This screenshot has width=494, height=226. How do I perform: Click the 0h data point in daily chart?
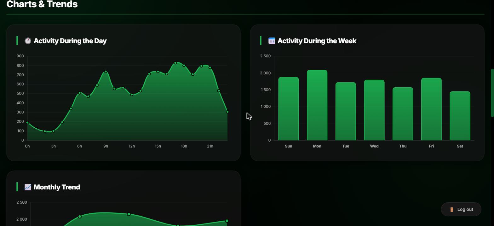coord(27,123)
